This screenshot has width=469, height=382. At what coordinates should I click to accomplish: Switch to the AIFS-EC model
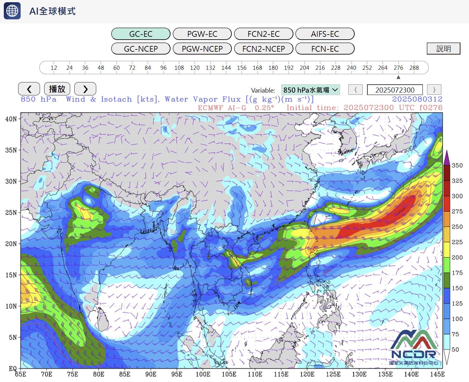(325, 34)
